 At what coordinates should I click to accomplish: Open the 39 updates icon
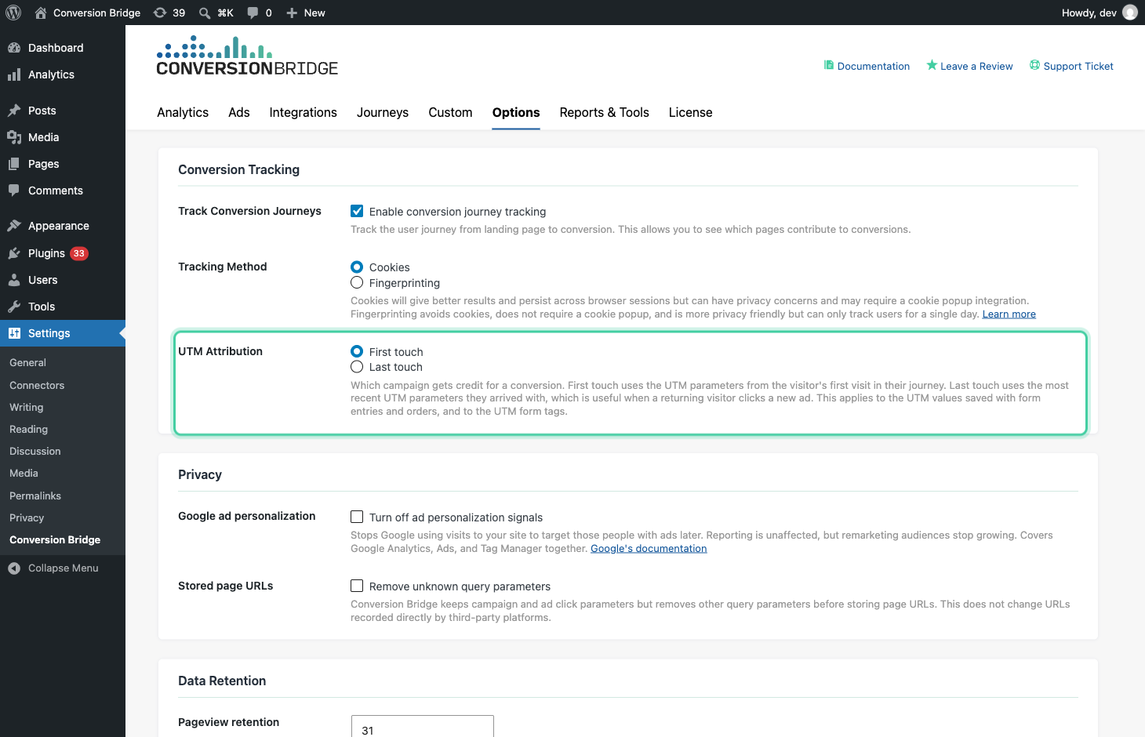pyautogui.click(x=160, y=13)
